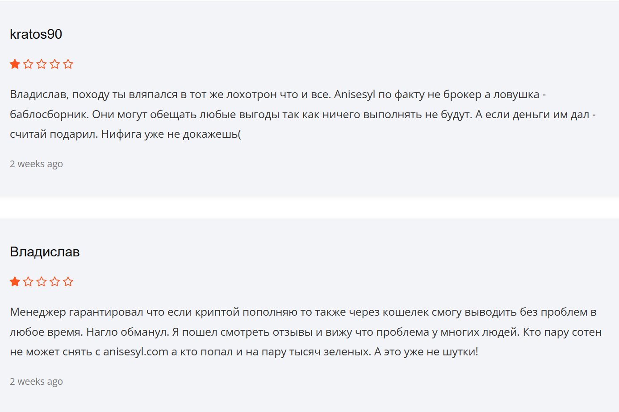This screenshot has height=412, width=619.
Task: Open the Владислав reviewer name
Action: click(45, 252)
